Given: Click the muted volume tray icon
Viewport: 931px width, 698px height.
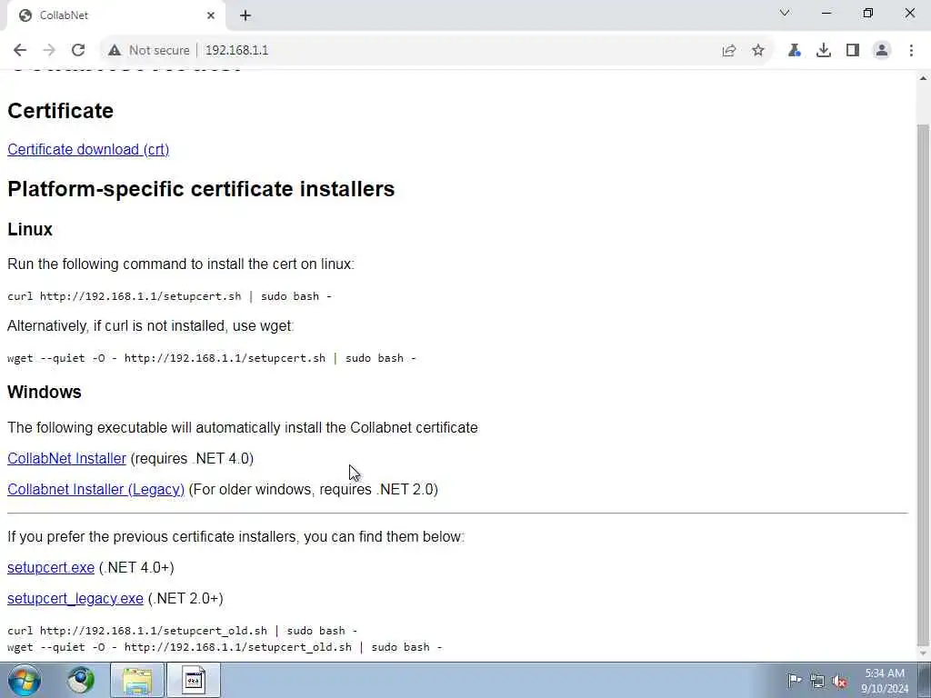Looking at the screenshot, I should click(x=839, y=682).
